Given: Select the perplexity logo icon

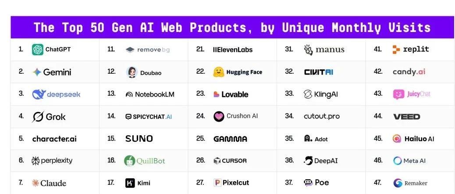Looking at the screenshot, I should (36, 161).
